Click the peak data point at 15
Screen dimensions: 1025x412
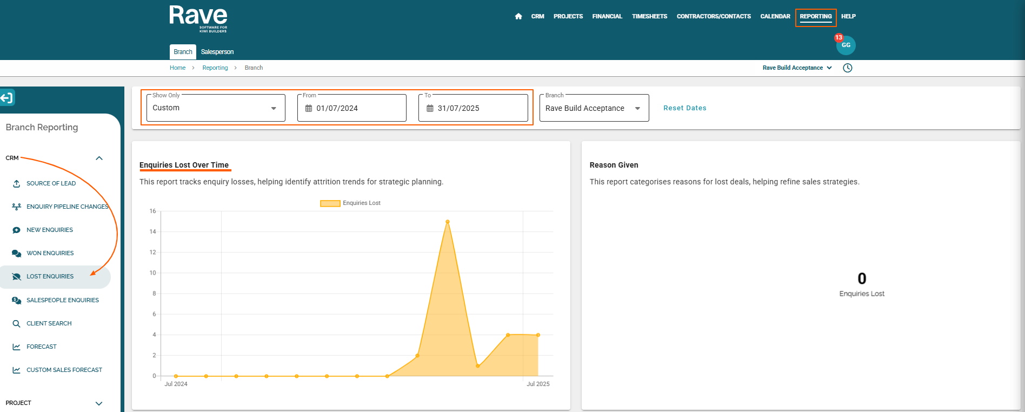click(x=448, y=222)
